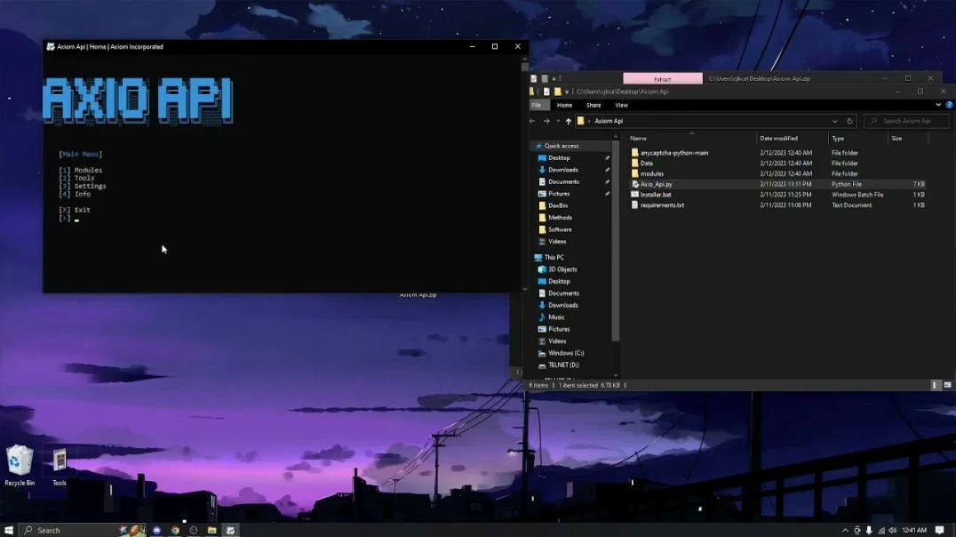Sort files by Date modified column
The width and height of the screenshot is (956, 537).
tap(778, 139)
